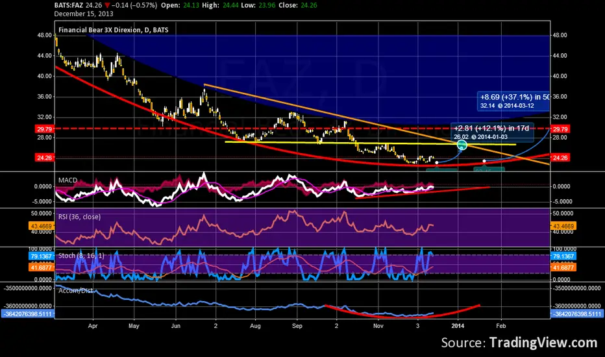Click blue 79.1367 Stoch tag on left axis

[42, 256]
